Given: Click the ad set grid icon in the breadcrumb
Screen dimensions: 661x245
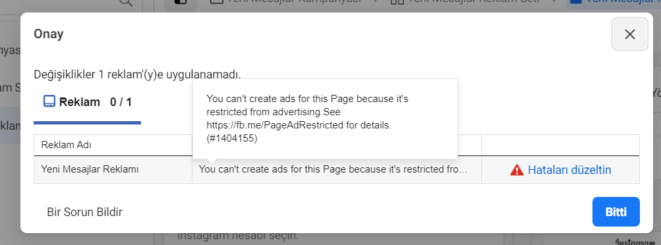Looking at the screenshot, I should pos(396,1).
